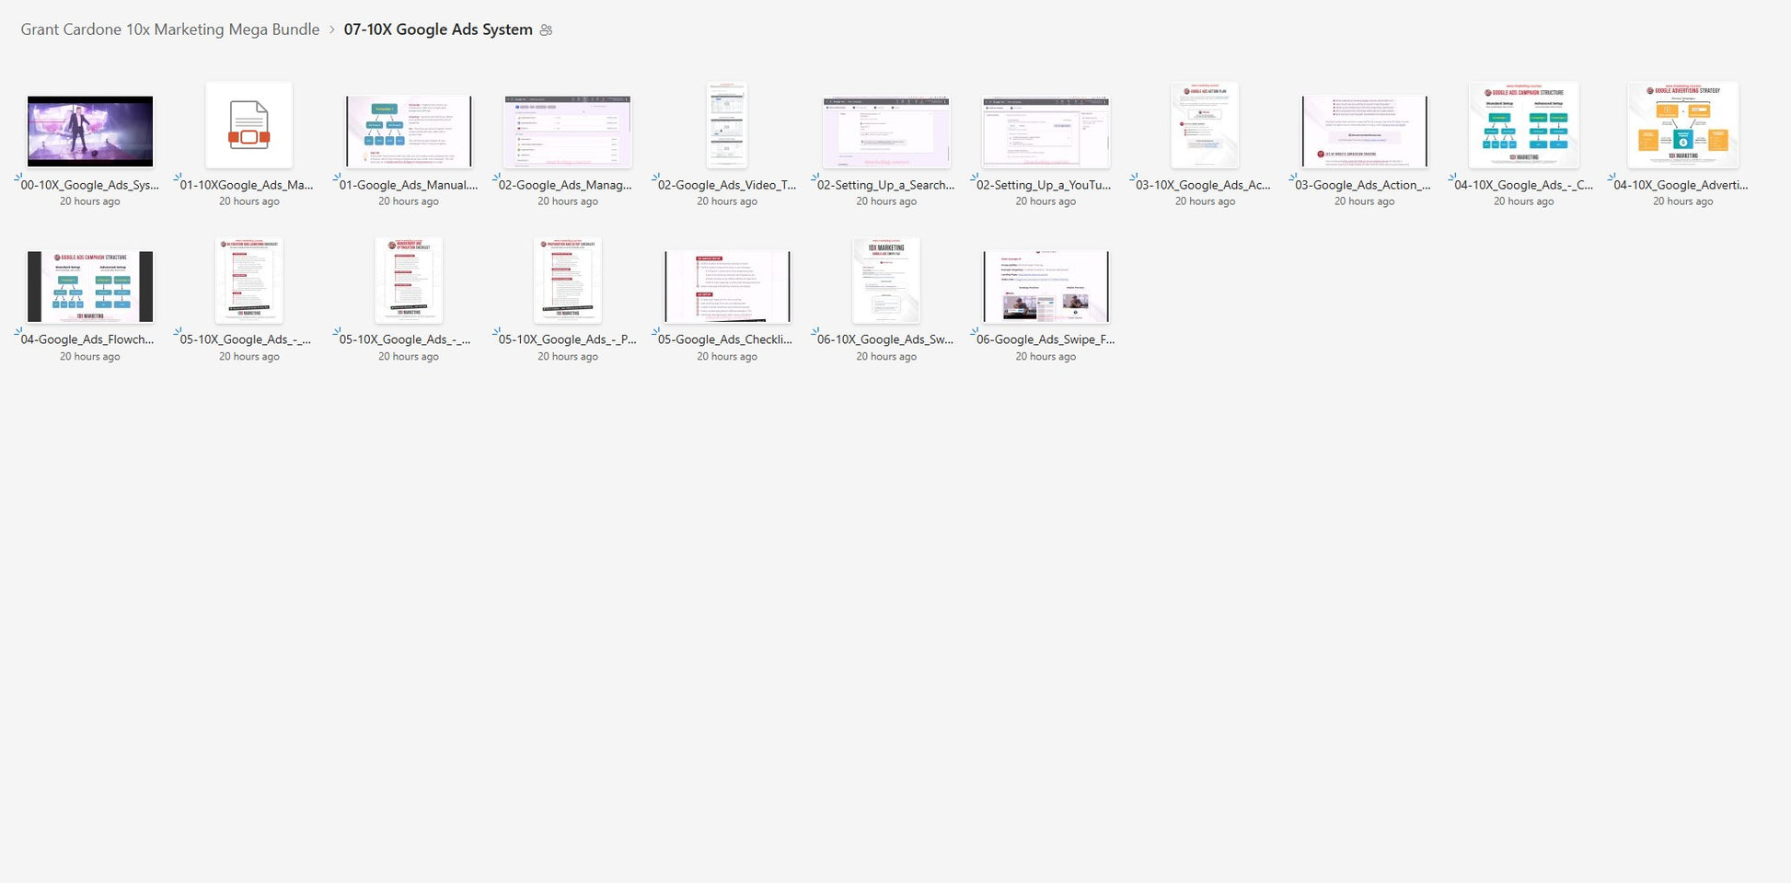The image size is (1791, 883).
Task: Select the 02-Google_Ads_Manag file thumbnail
Action: tap(568, 131)
